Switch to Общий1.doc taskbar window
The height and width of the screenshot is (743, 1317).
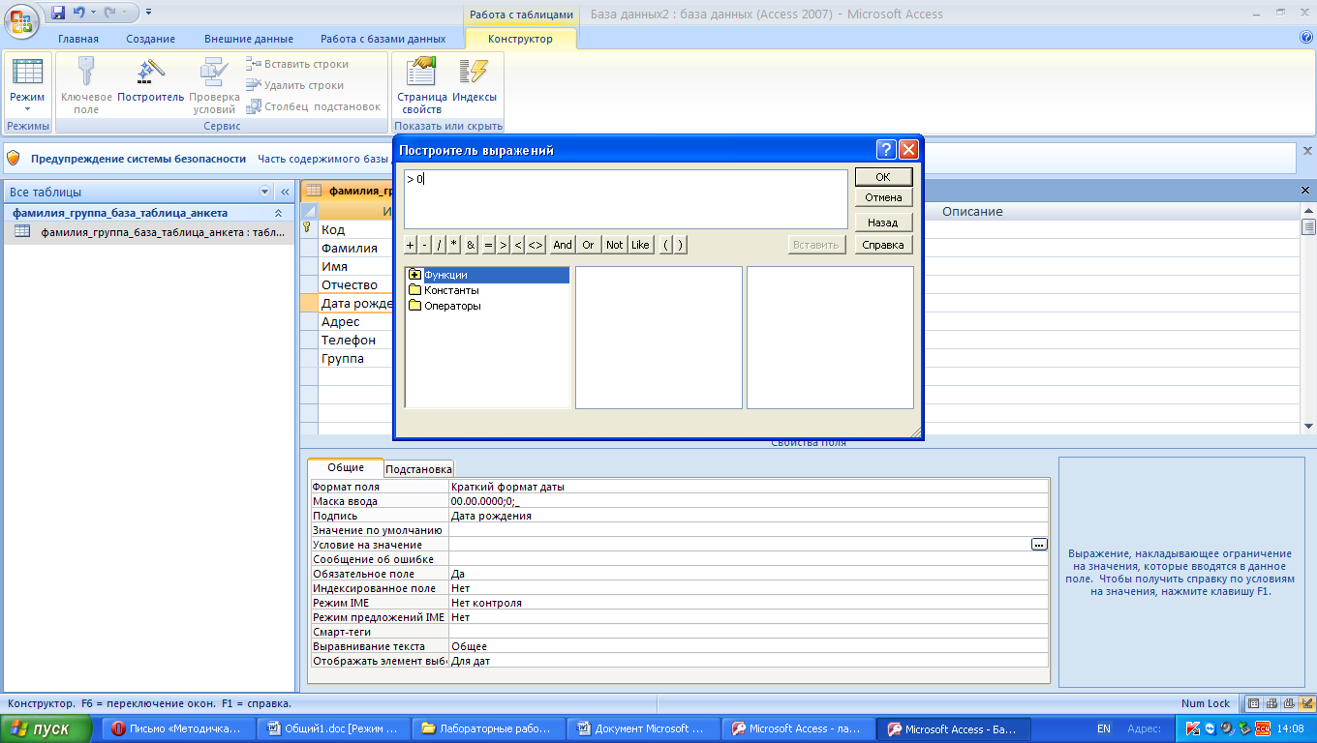tap(335, 728)
